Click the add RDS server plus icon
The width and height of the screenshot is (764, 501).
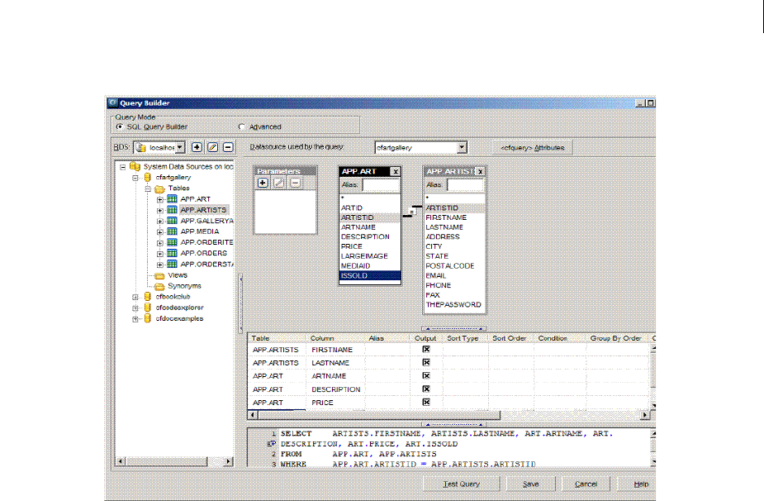coord(197,147)
